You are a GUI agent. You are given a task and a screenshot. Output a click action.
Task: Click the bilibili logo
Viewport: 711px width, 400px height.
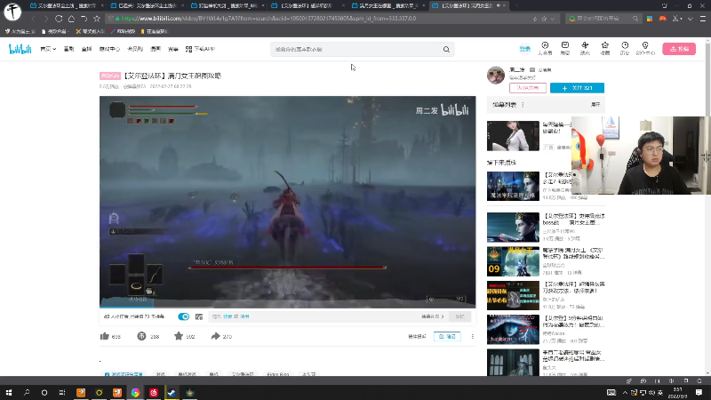tap(20, 49)
